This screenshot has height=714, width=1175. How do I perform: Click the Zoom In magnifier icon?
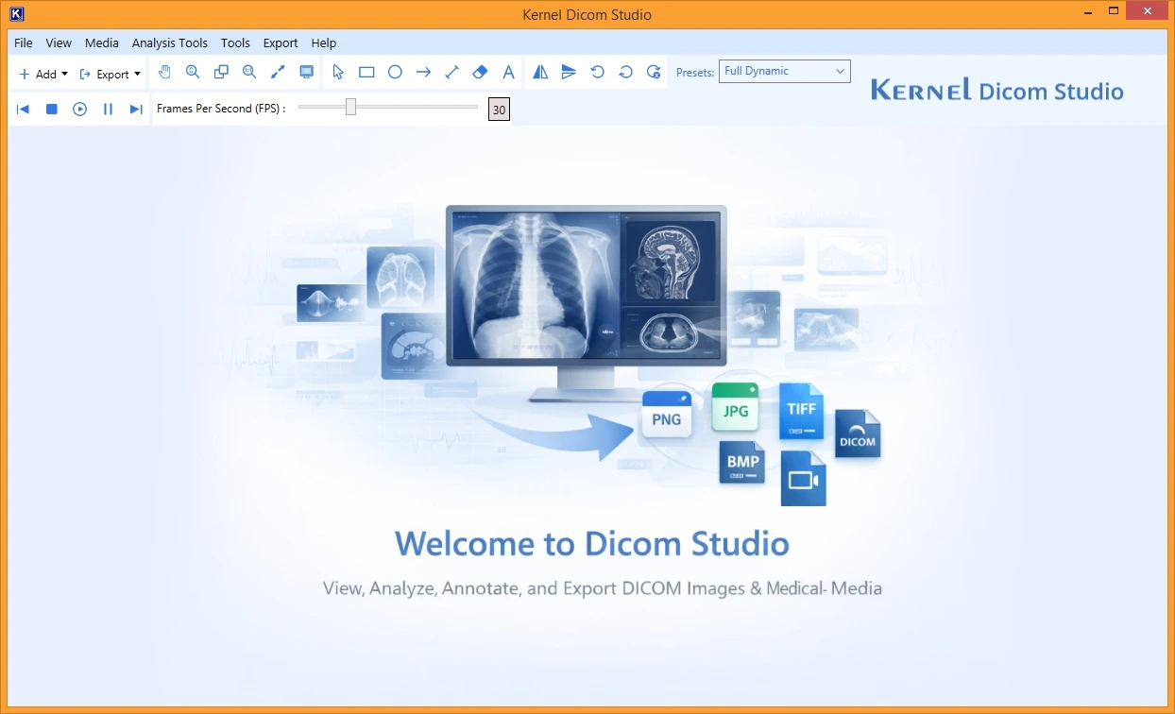tap(193, 72)
